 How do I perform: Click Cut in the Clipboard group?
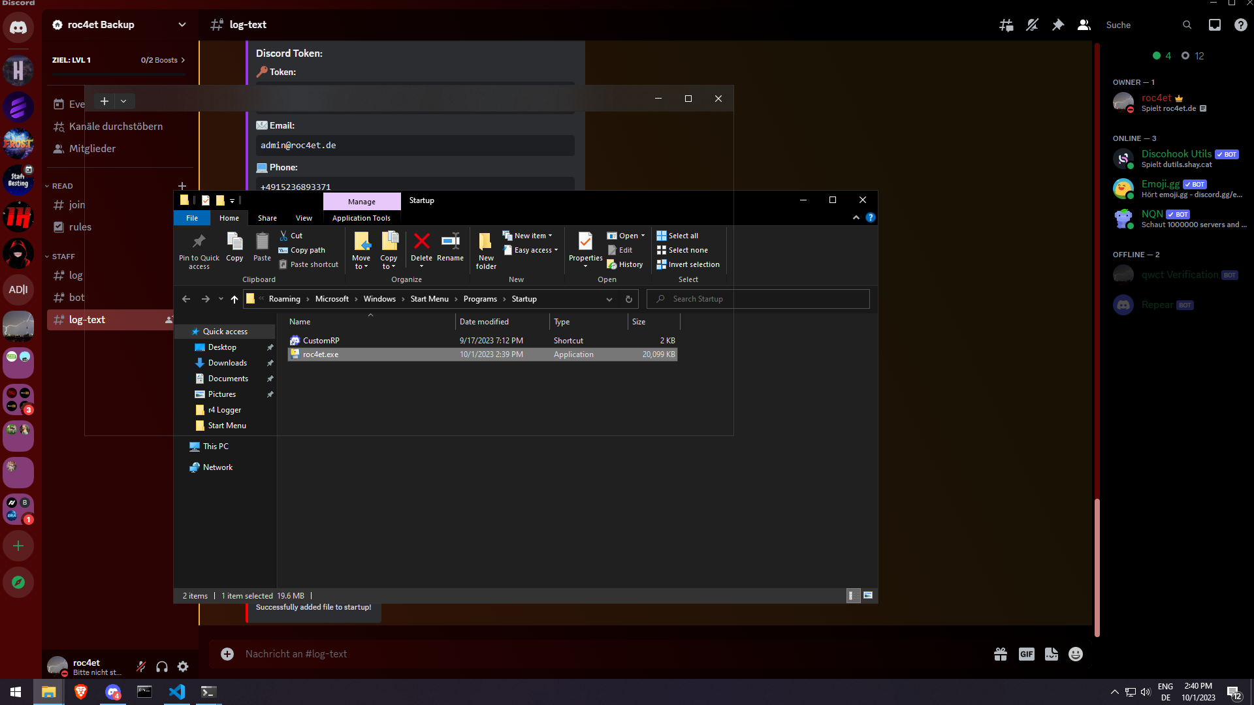(291, 236)
